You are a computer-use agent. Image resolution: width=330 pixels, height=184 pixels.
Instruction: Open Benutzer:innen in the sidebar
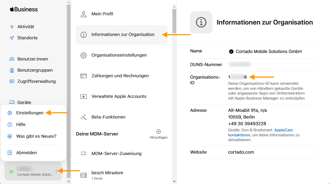[x=33, y=59]
